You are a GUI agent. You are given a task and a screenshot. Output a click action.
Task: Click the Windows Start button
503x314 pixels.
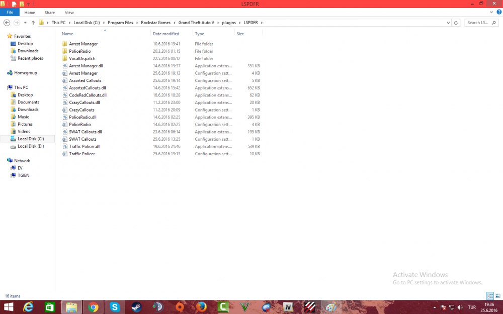[x=9, y=307]
